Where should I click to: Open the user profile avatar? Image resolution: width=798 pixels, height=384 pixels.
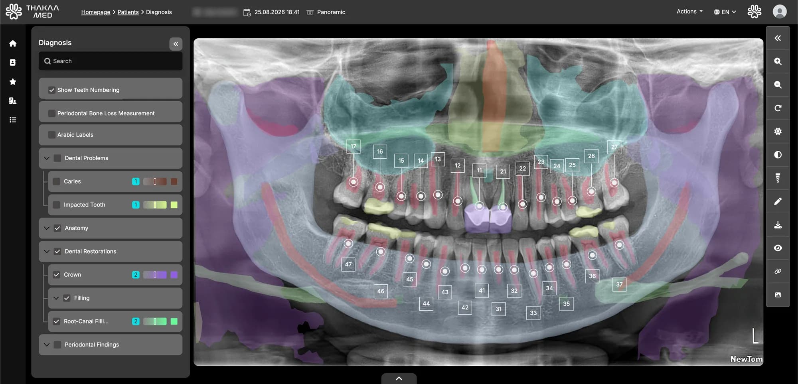coord(780,12)
